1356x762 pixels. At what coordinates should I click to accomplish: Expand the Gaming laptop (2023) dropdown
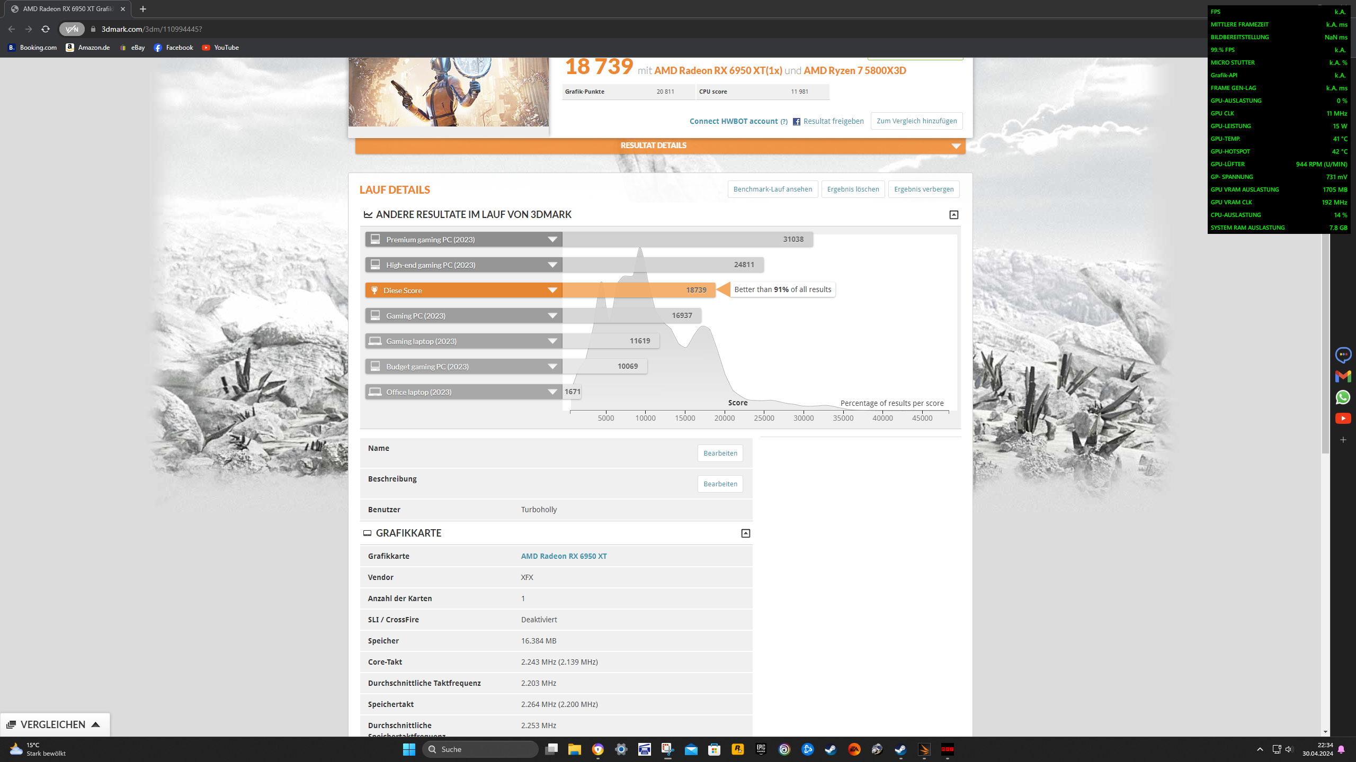(x=552, y=341)
